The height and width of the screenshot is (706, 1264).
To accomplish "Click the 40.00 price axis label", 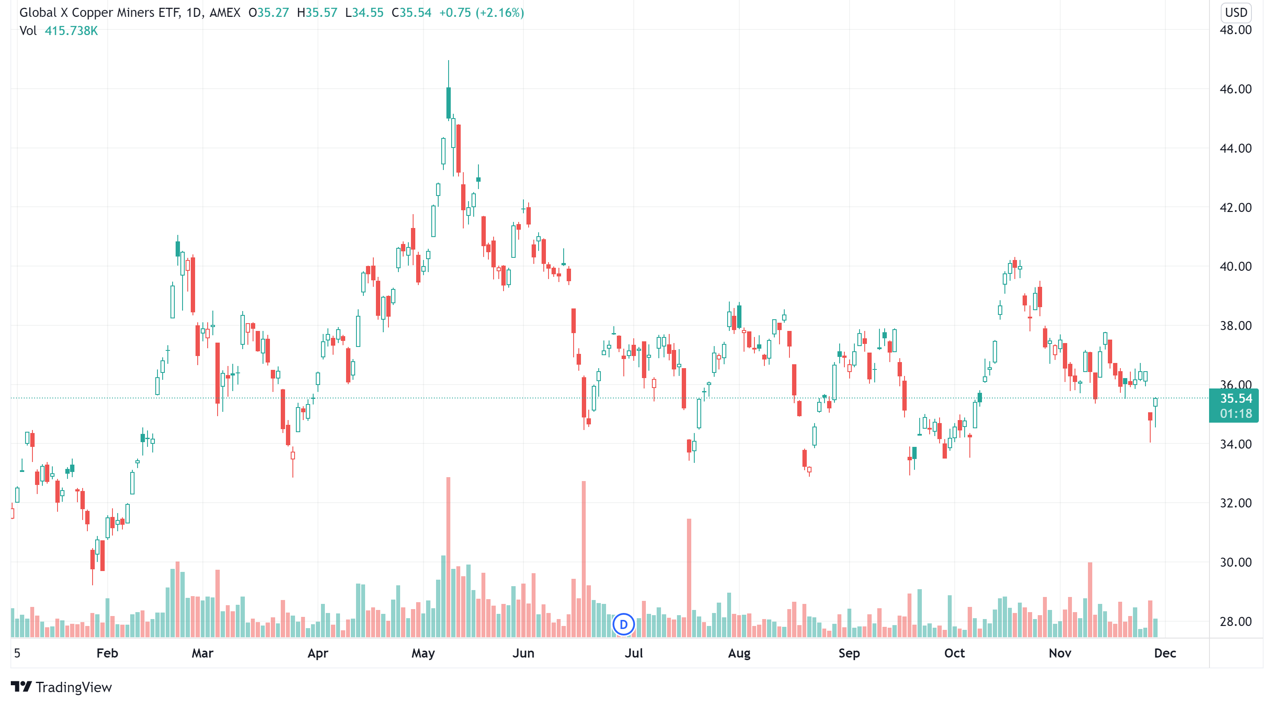I will click(1235, 266).
